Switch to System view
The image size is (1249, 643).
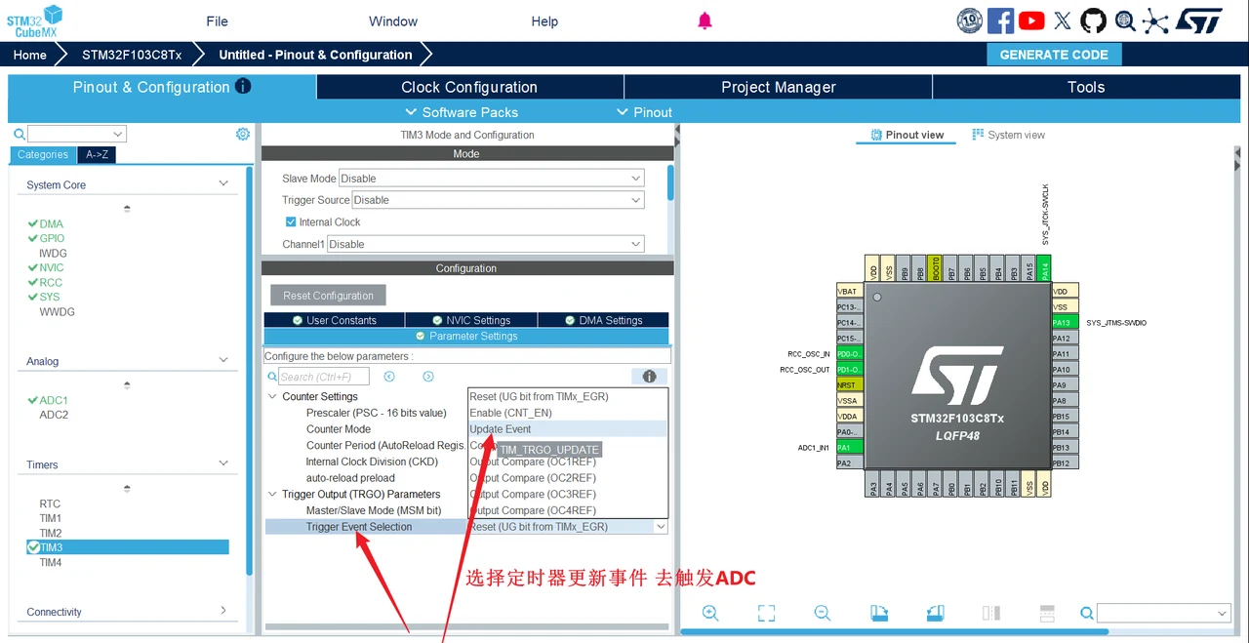coord(1008,135)
